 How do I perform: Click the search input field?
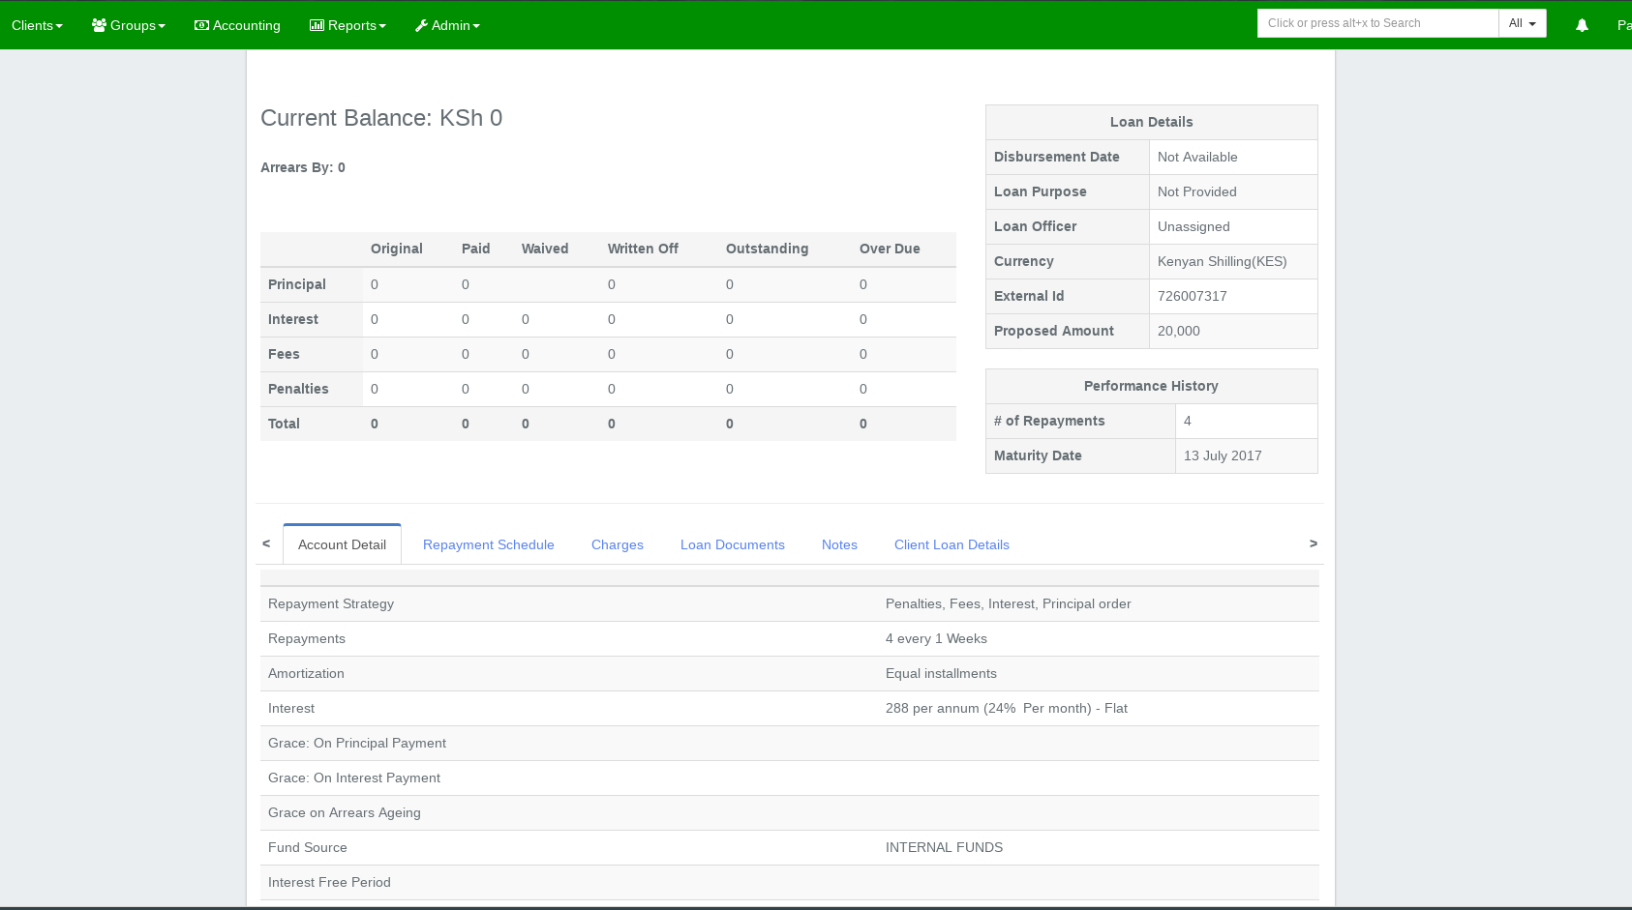point(1377,23)
